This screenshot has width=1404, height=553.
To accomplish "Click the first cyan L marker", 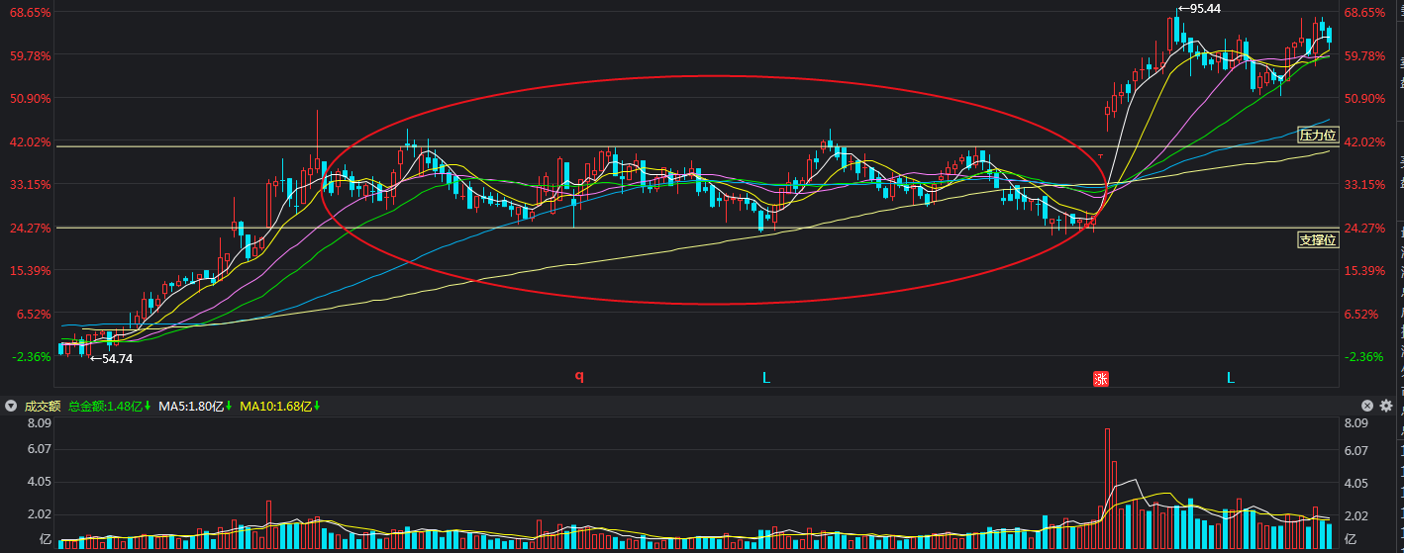I will click(766, 378).
